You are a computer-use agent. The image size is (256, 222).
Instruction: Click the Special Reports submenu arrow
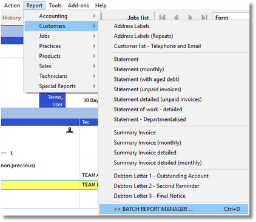tap(94, 86)
